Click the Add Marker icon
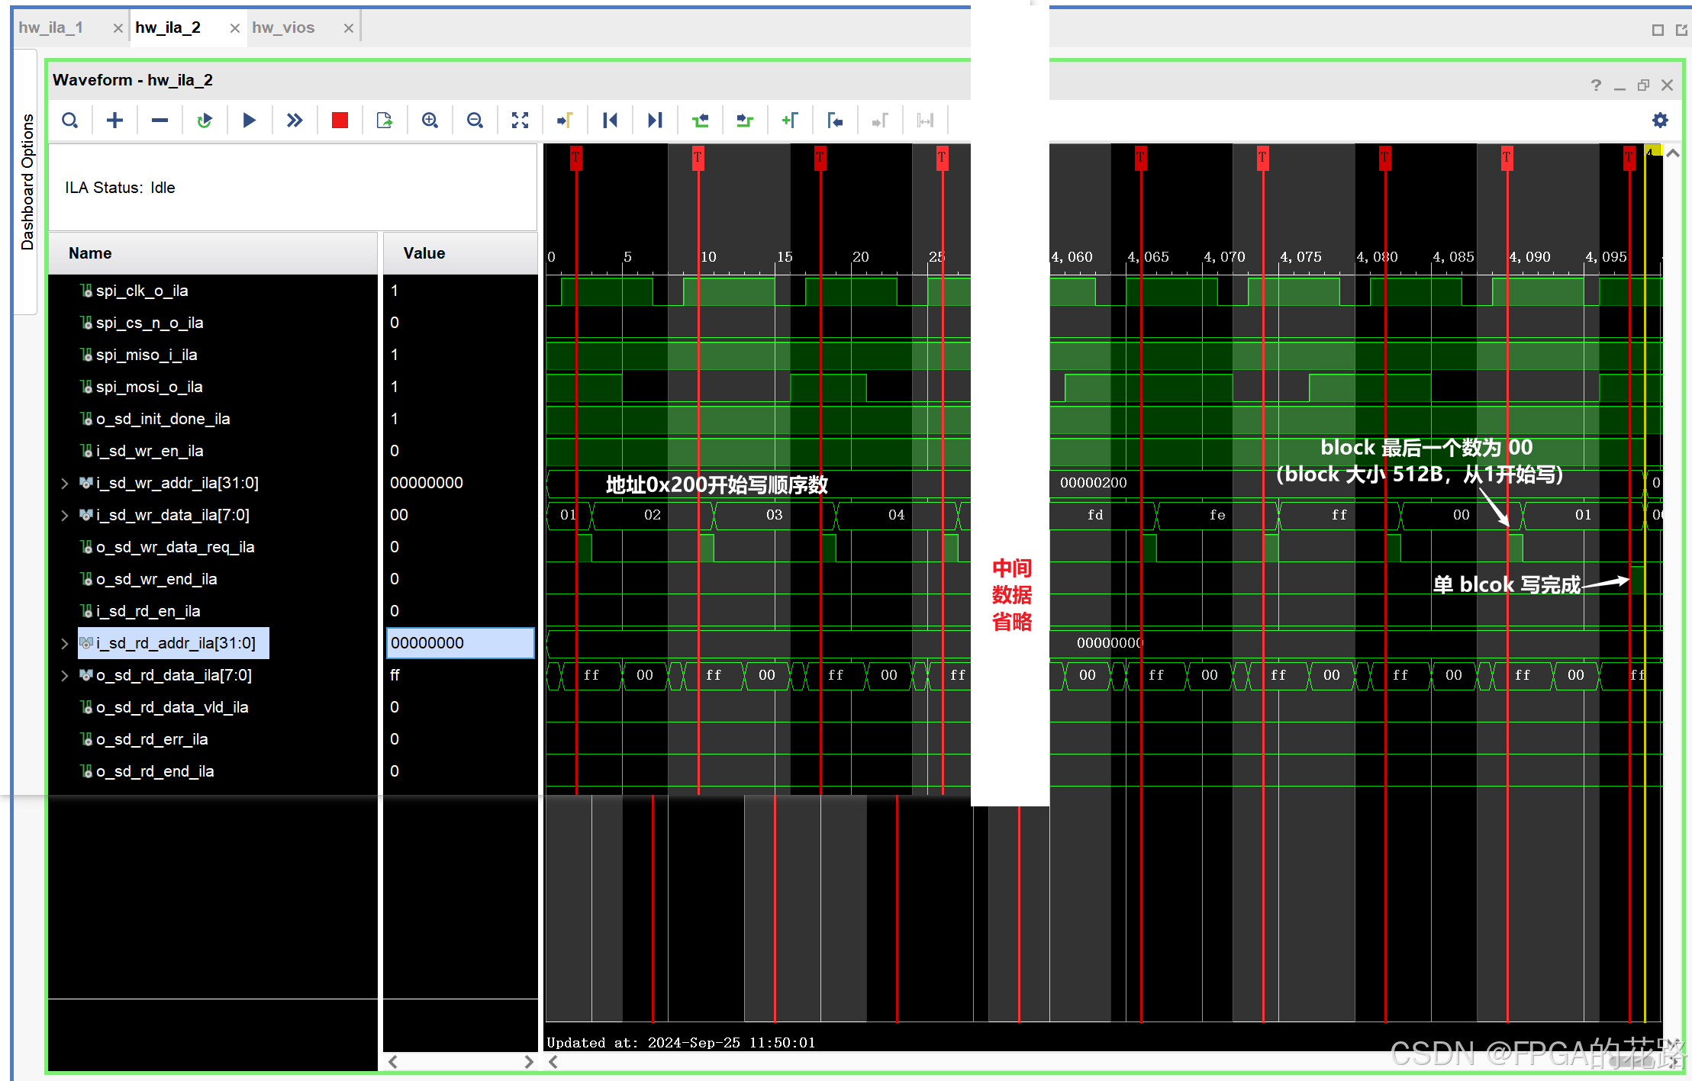Viewport: 1692px width, 1081px height. 790,121
